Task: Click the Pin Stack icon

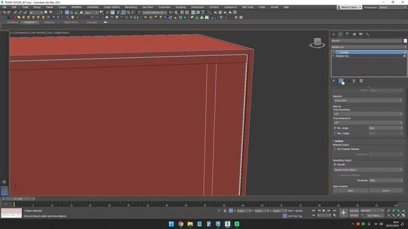Action: pyautogui.click(x=334, y=81)
